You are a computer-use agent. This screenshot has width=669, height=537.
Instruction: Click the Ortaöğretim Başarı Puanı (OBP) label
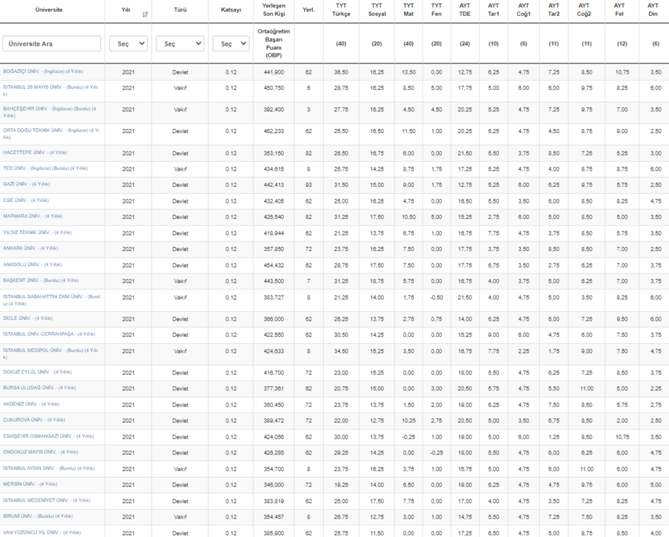[x=274, y=44]
